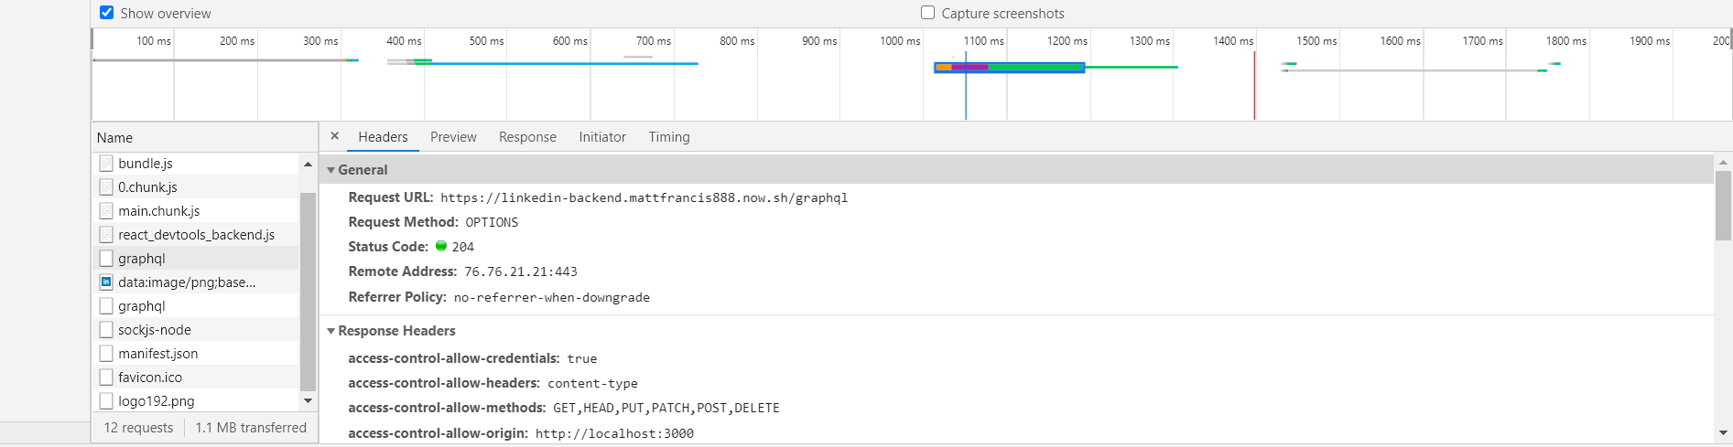Switch to the Preview tab
Screen dimensions: 1733x447
pos(453,137)
